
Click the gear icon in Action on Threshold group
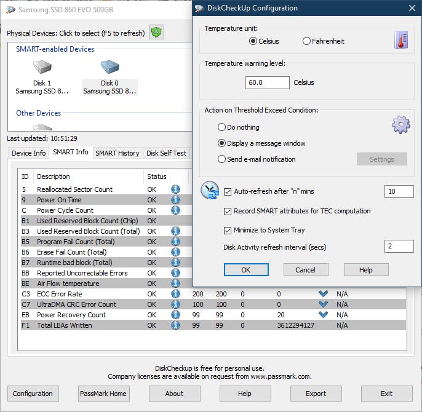pos(400,124)
